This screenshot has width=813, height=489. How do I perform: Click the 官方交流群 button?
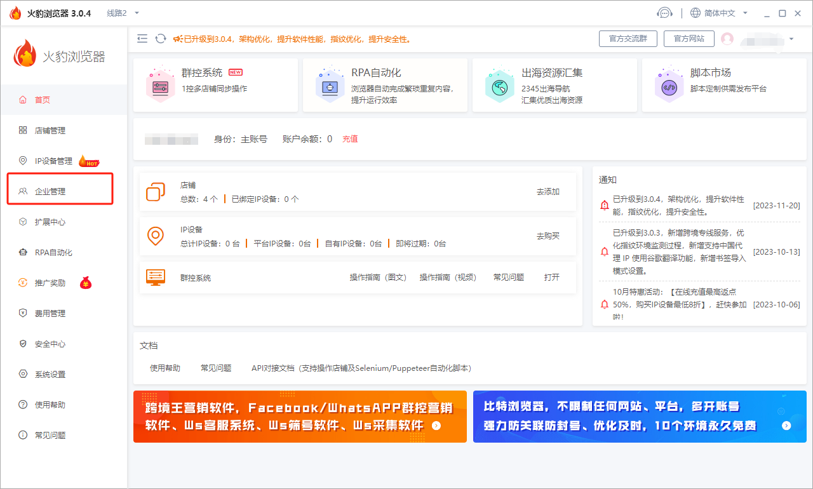coord(628,38)
